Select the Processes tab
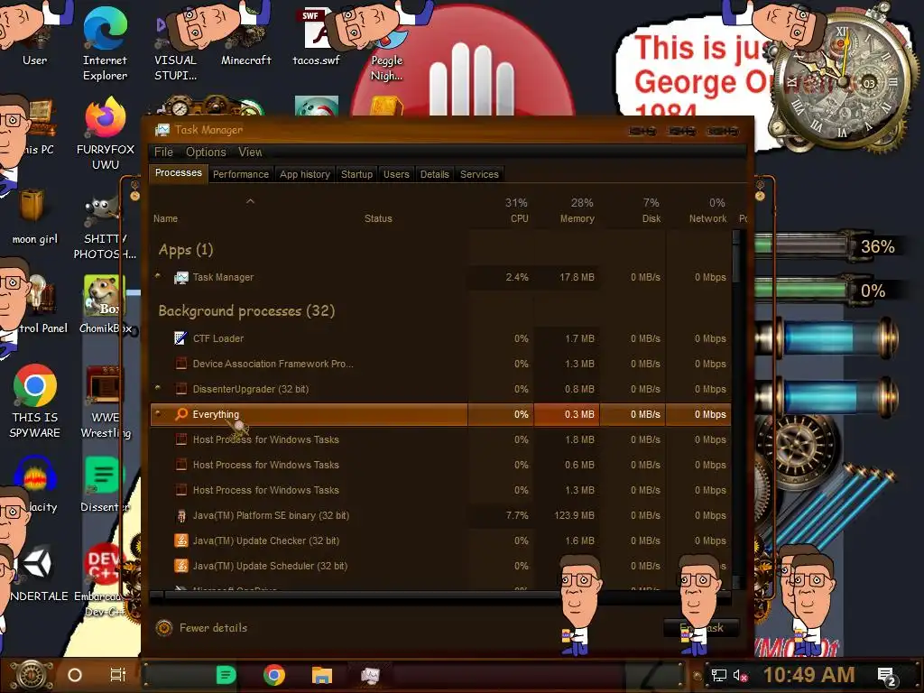 [x=178, y=172]
